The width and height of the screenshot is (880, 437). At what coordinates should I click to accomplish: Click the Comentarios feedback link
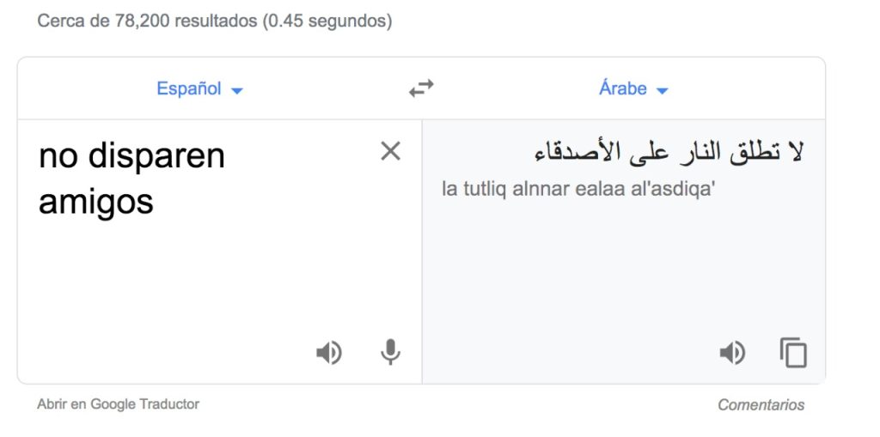point(761,404)
